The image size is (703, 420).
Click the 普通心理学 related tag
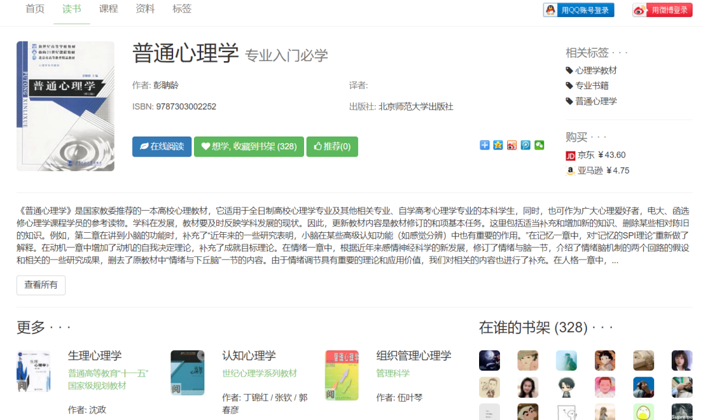[591, 101]
